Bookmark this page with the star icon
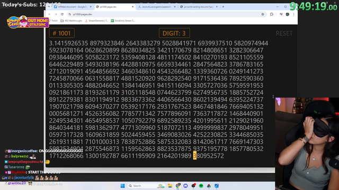The height and width of the screenshot is (190, 339). click(263, 14)
